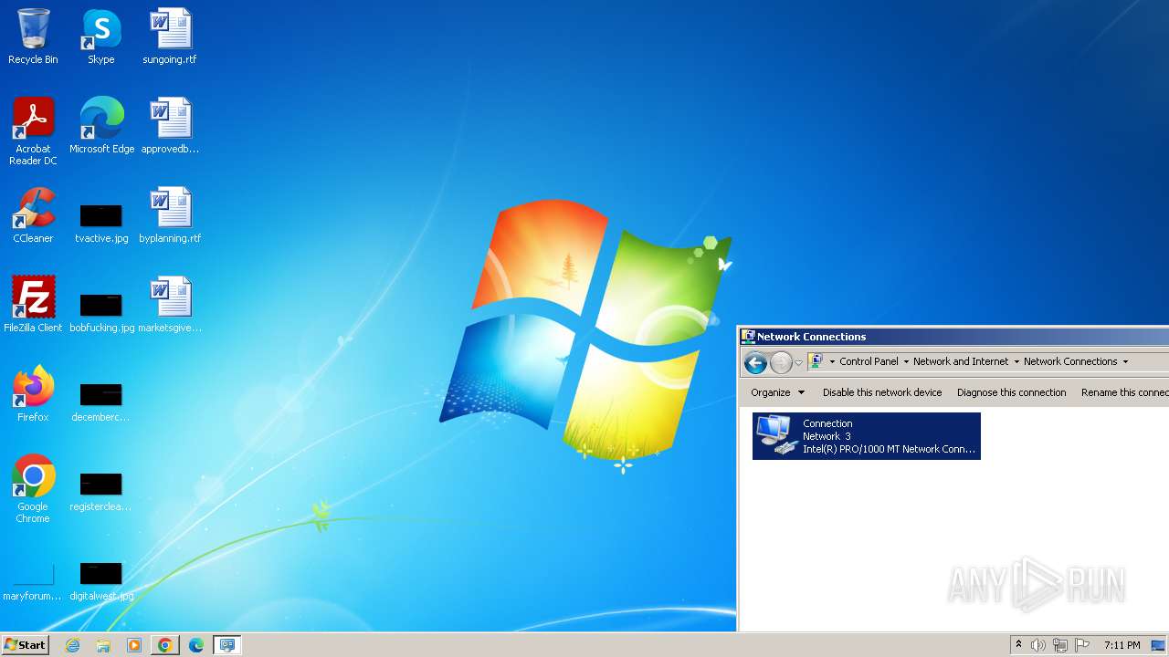The height and width of the screenshot is (657, 1169).
Task: Expand Control Panel breadcrumb arrow
Action: tap(906, 361)
